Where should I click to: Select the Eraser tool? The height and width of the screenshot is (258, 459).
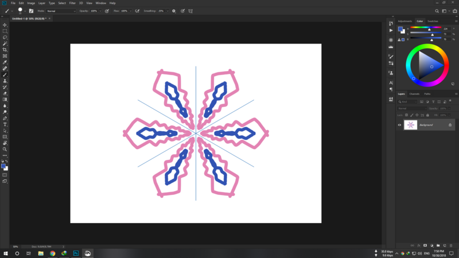[5, 93]
